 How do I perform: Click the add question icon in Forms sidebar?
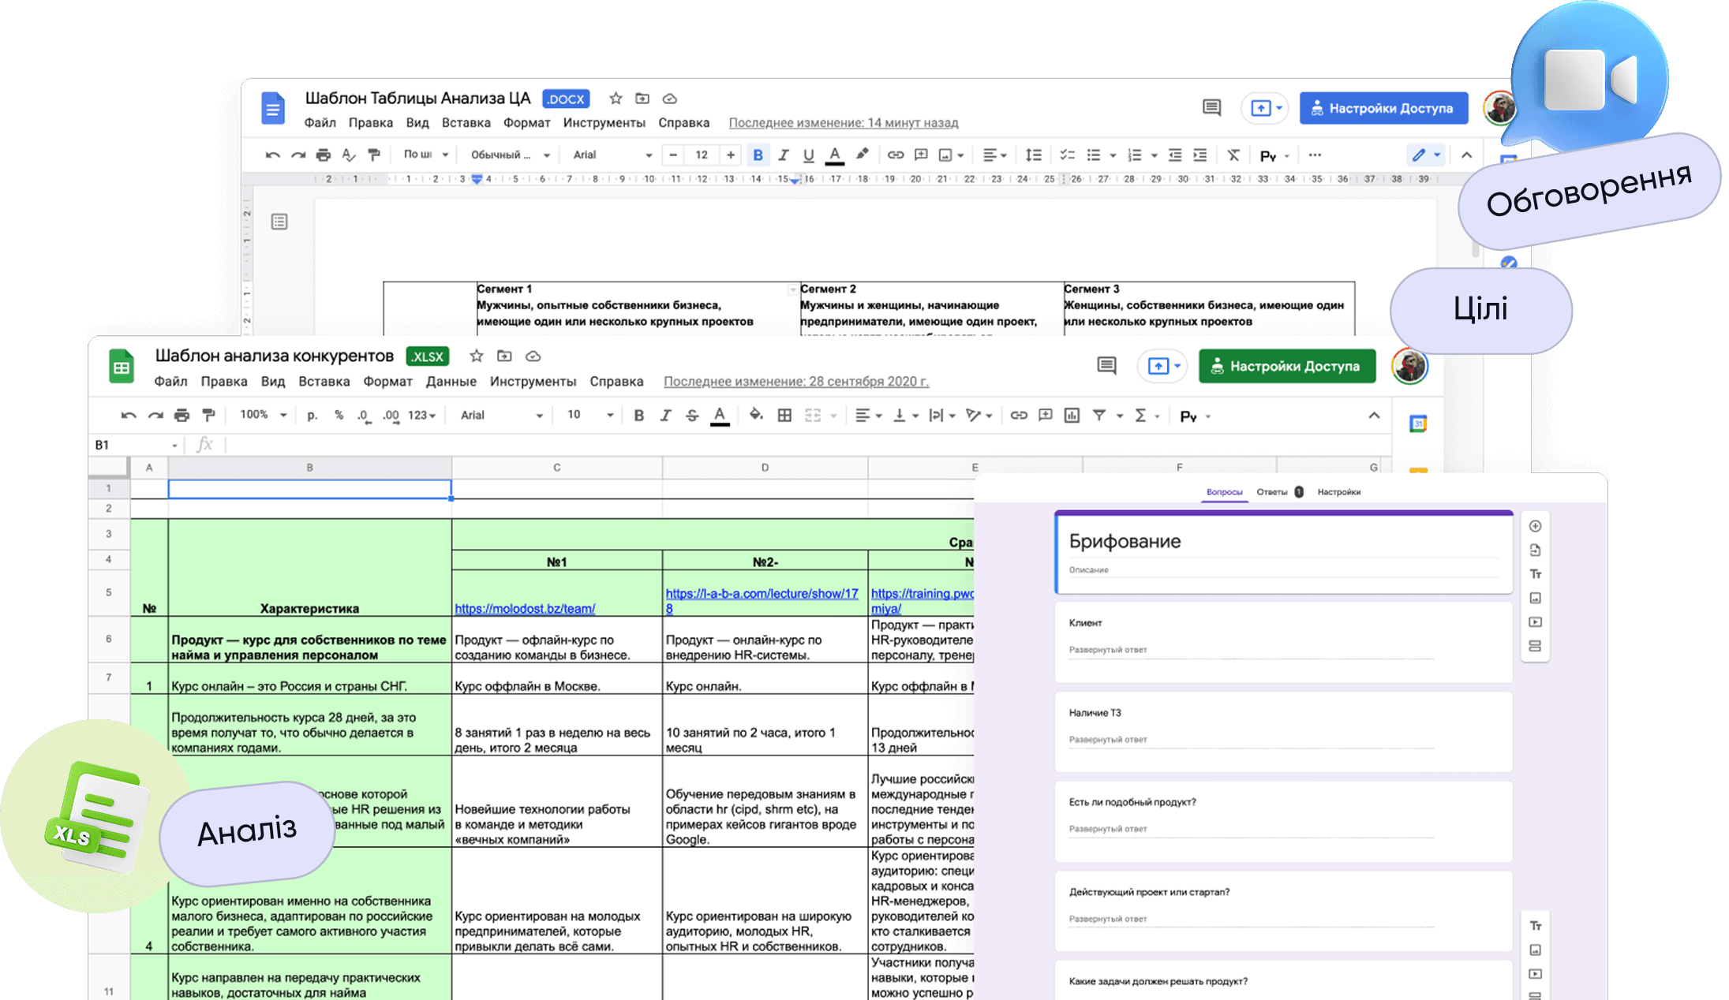(x=1535, y=526)
